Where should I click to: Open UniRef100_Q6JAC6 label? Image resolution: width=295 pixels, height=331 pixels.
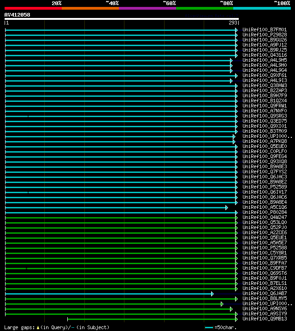(x=265, y=197)
